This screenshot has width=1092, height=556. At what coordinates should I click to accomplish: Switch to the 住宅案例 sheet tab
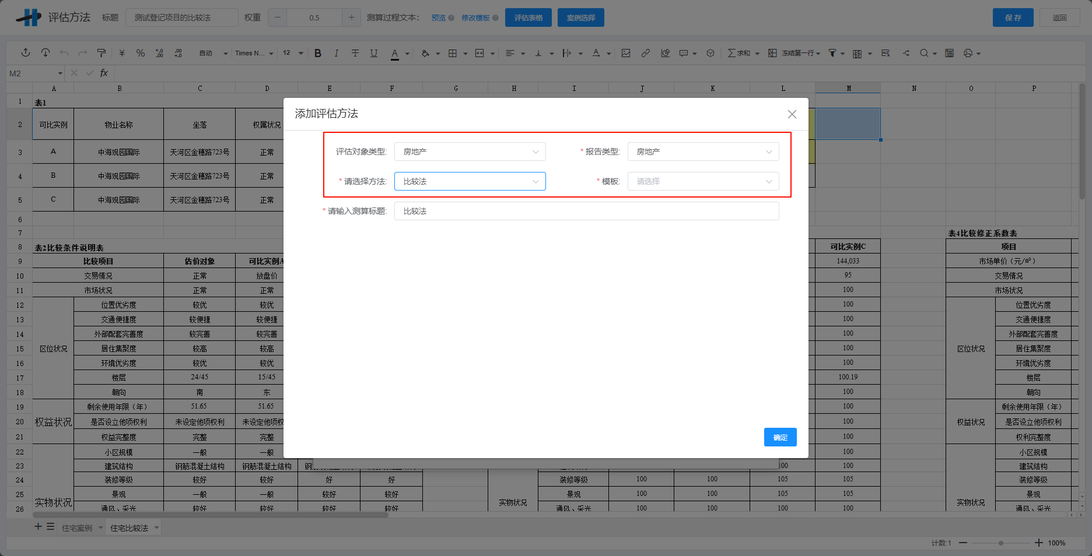tap(77, 528)
